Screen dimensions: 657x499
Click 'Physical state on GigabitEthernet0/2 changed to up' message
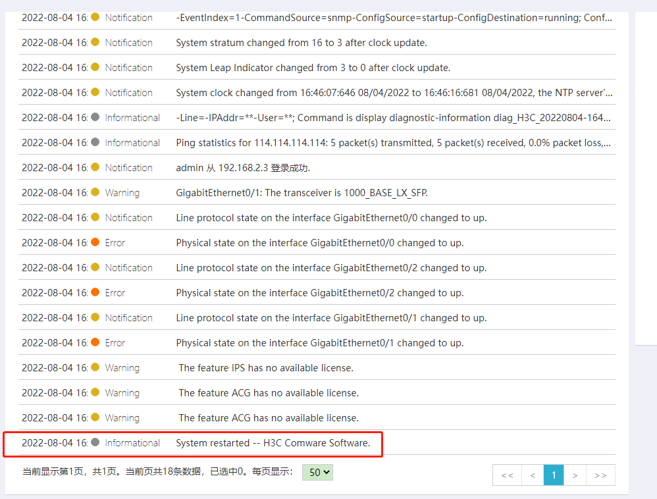(x=320, y=293)
